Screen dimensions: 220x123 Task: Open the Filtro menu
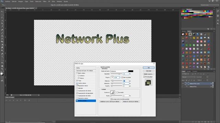[45, 1]
